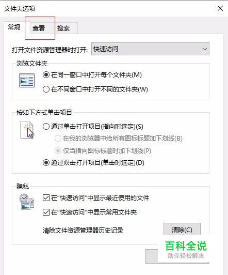The image size is (228, 275).
Task: Switch to the 查看 tab
Action: tap(39, 28)
